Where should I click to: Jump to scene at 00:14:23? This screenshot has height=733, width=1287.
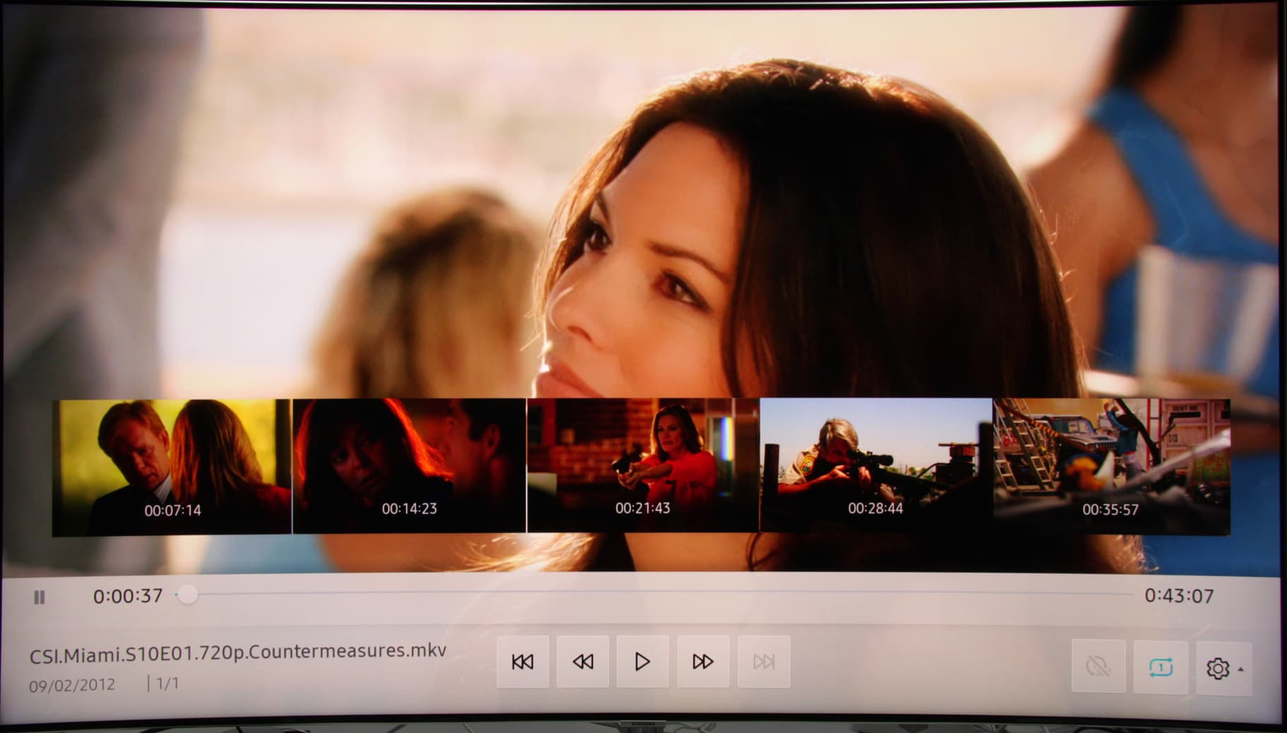click(x=409, y=466)
